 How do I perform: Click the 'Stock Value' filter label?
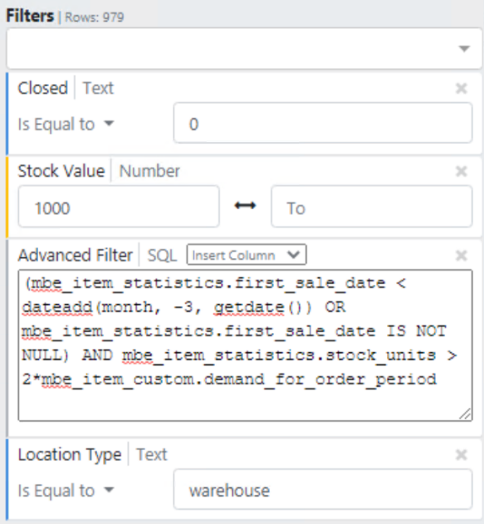[x=61, y=171]
